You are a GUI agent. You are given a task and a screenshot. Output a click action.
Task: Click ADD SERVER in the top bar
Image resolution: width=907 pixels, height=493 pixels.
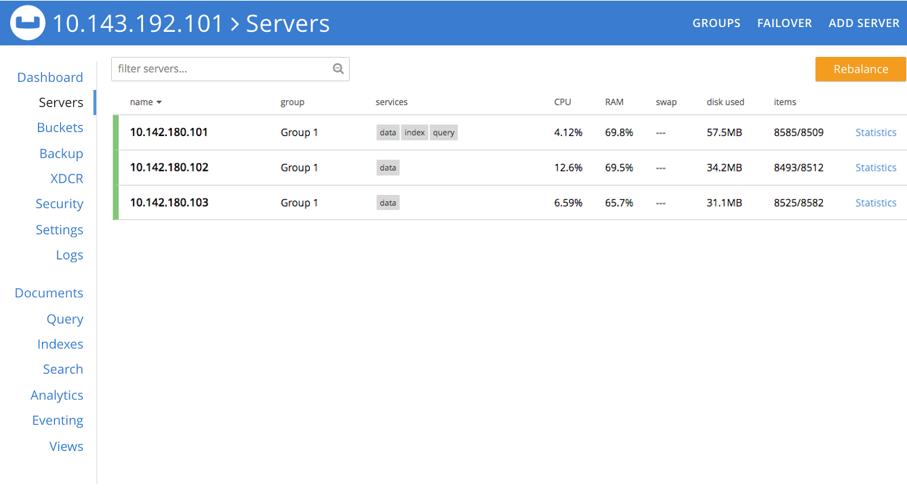tap(864, 22)
